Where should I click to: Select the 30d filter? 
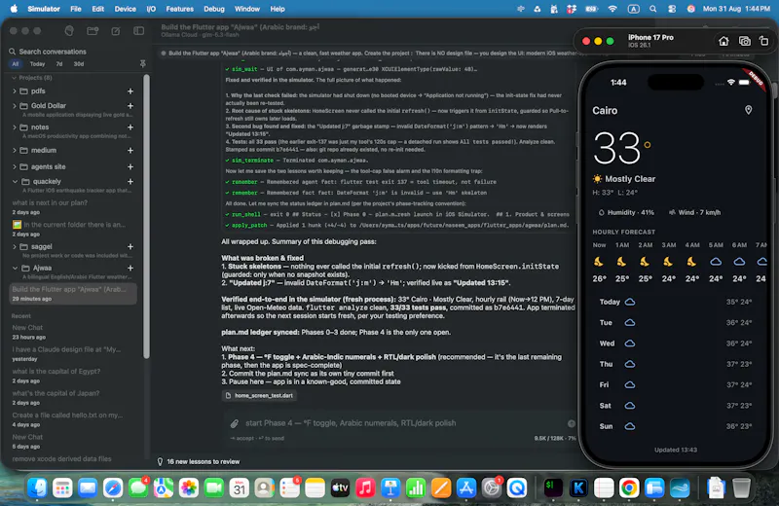79,64
